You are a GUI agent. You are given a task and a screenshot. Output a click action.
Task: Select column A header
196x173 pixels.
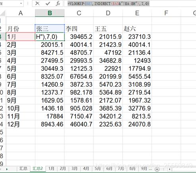pyautogui.click(x=21, y=13)
